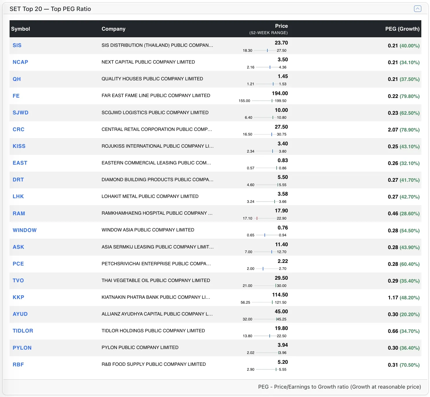The image size is (430, 397).
Task: Open the DRT stock symbol link
Action: (18, 179)
